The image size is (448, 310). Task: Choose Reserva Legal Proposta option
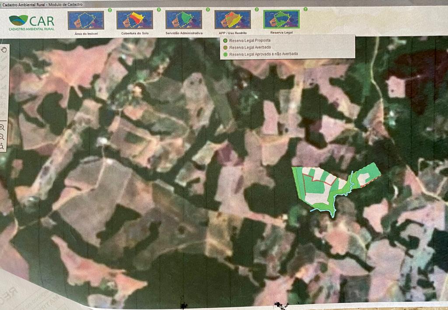(x=247, y=41)
